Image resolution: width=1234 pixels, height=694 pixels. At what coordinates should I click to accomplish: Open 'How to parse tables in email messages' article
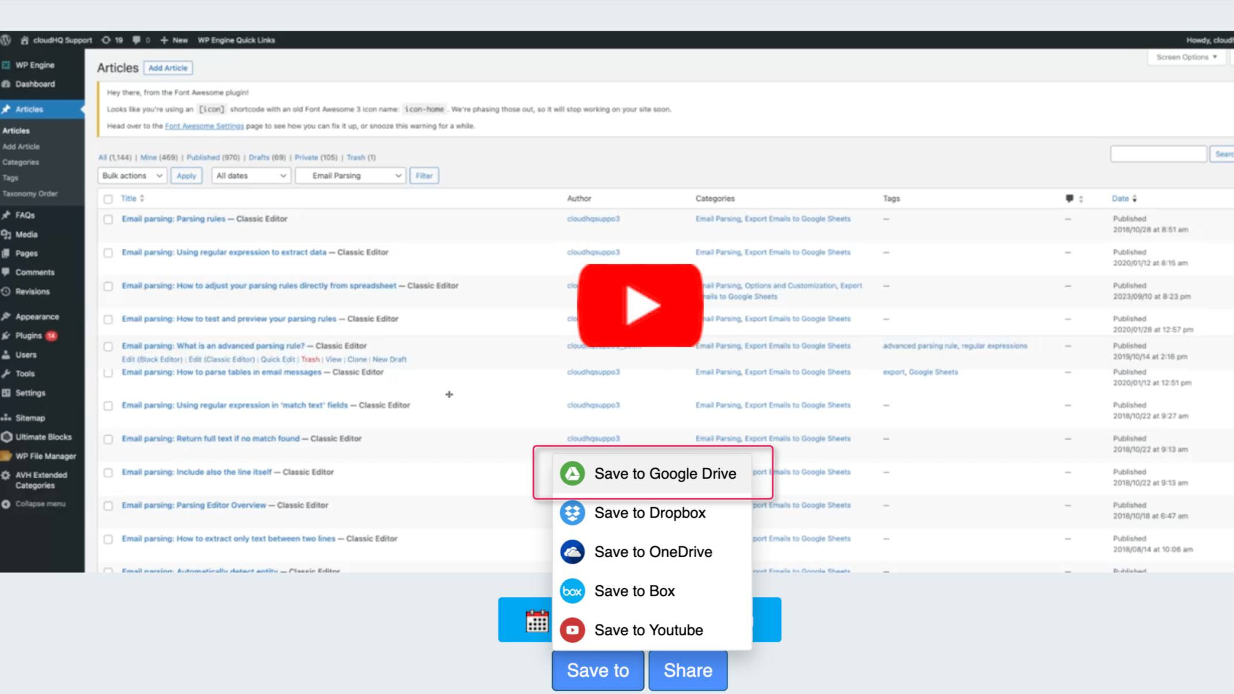(x=222, y=372)
